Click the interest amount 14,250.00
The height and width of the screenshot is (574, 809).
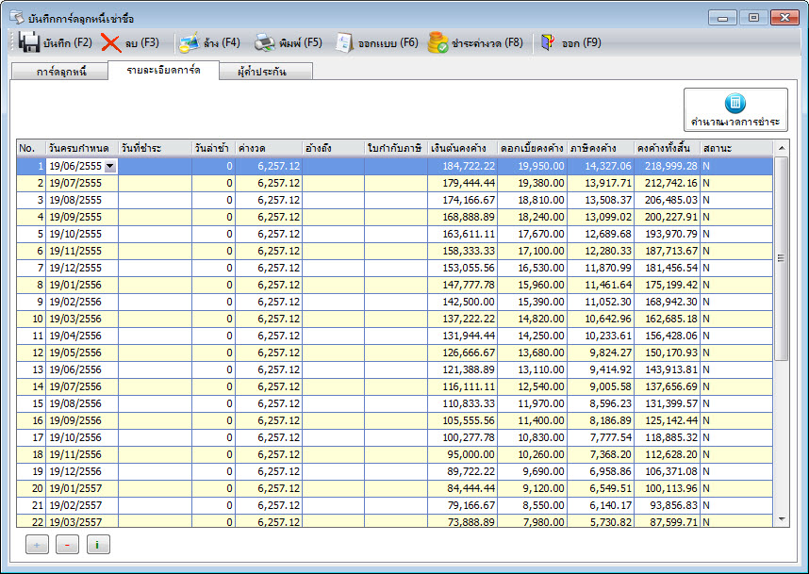[533, 336]
